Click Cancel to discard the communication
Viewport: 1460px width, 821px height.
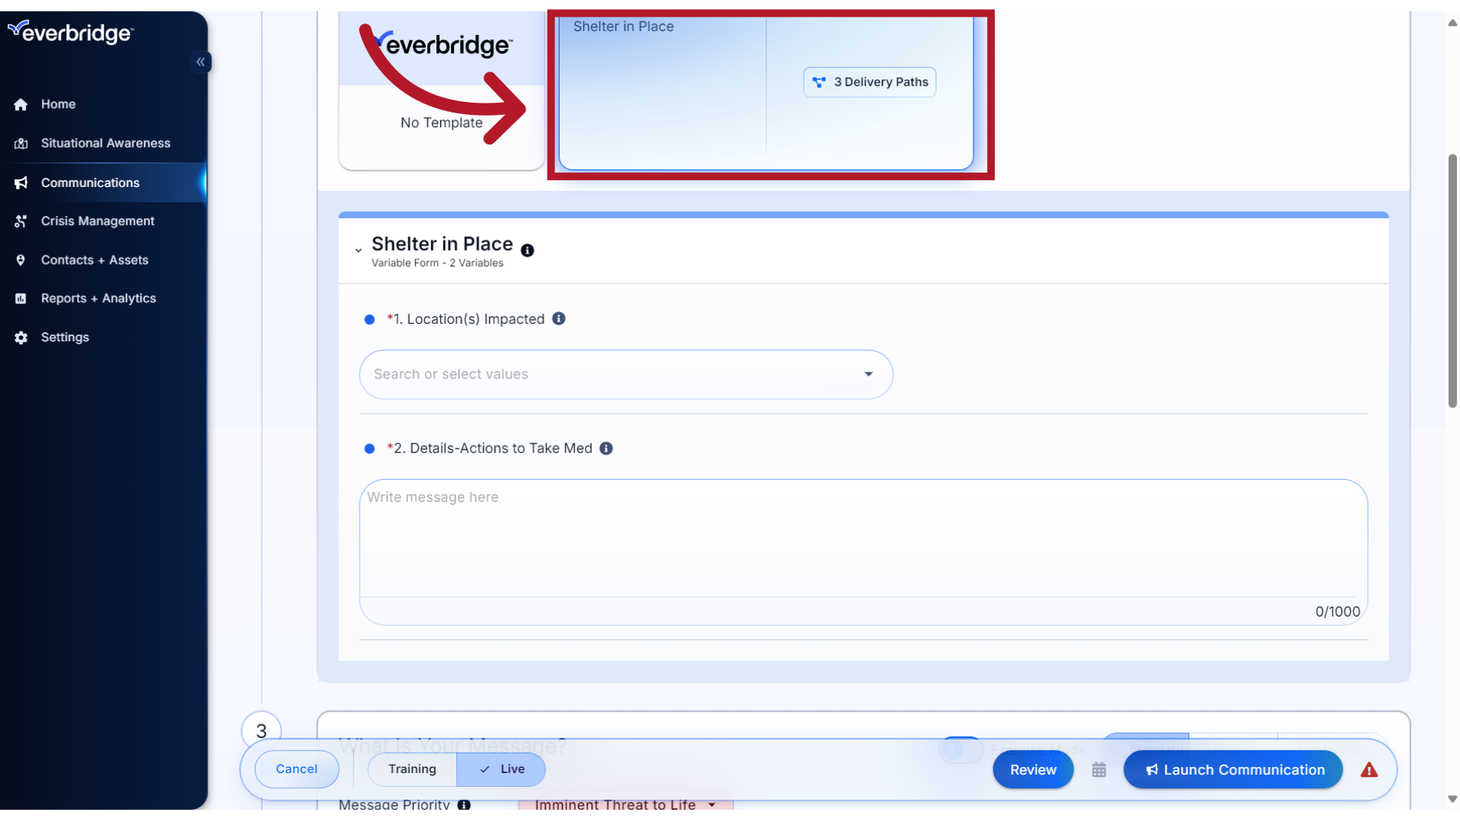297,769
